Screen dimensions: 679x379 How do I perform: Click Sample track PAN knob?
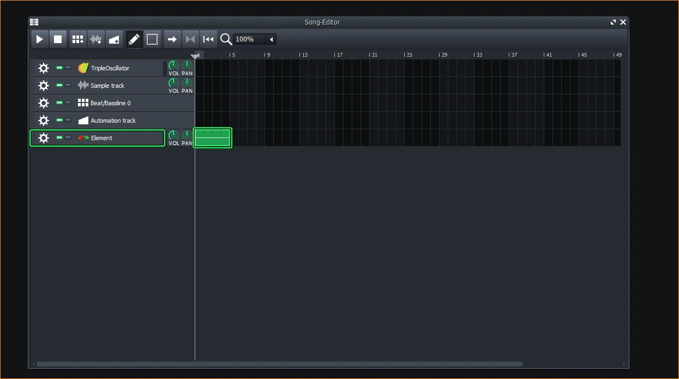(x=187, y=83)
